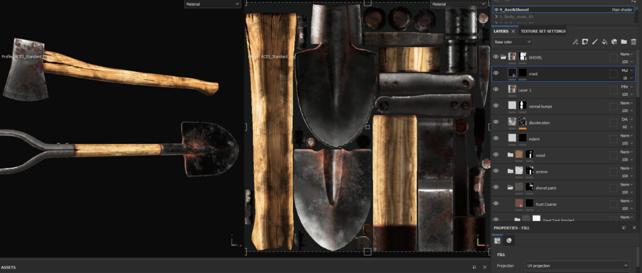
Task: Select the Rust Coarse layer name
Action: (546, 204)
